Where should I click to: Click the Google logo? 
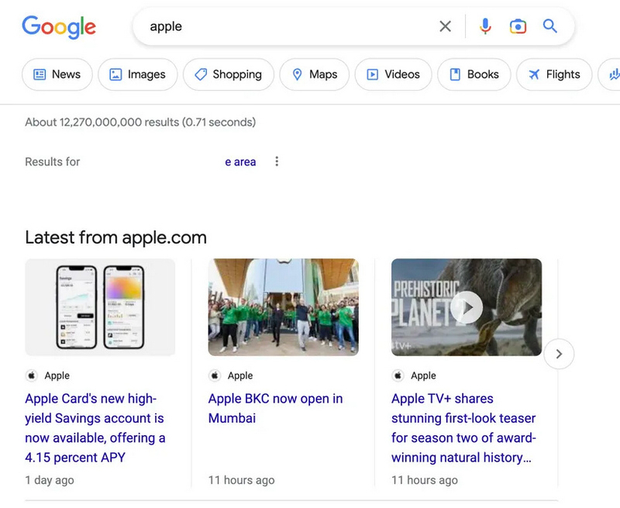pos(59,26)
